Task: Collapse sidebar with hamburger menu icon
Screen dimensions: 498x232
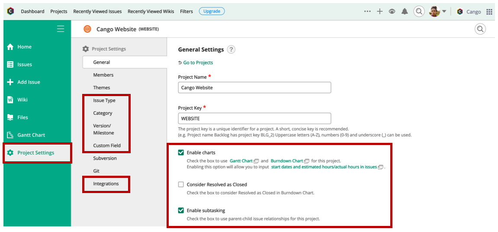Action: [x=60, y=29]
